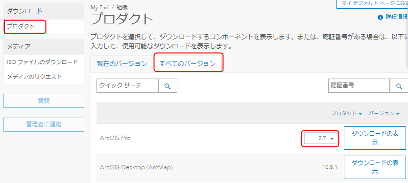Image resolution: width=408 pixels, height=183 pixels.
Task: Switch to the 現在のバージョン tab
Action: pyautogui.click(x=122, y=63)
